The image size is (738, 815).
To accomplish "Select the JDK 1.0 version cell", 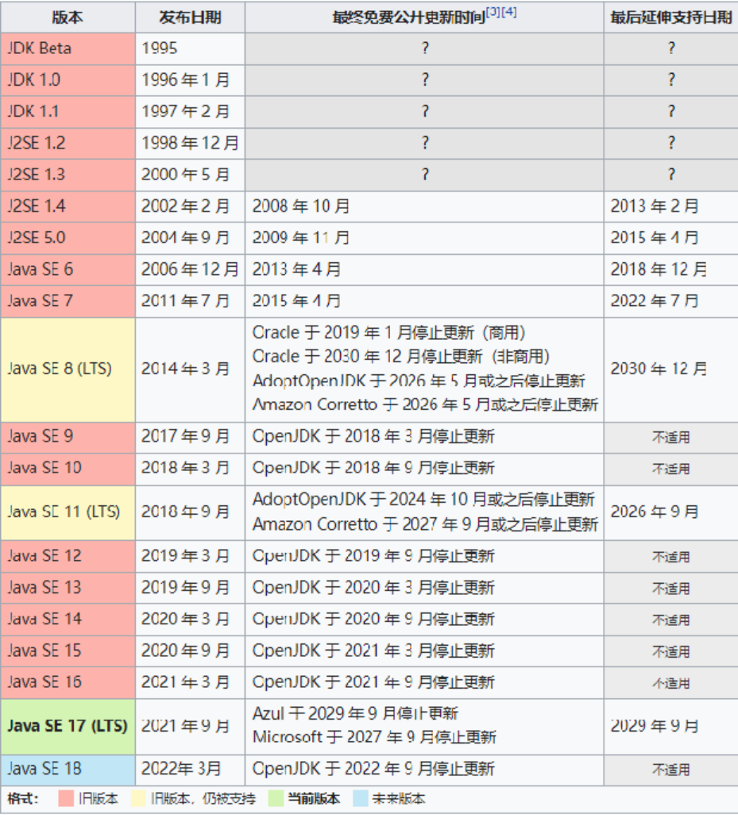I will (68, 80).
